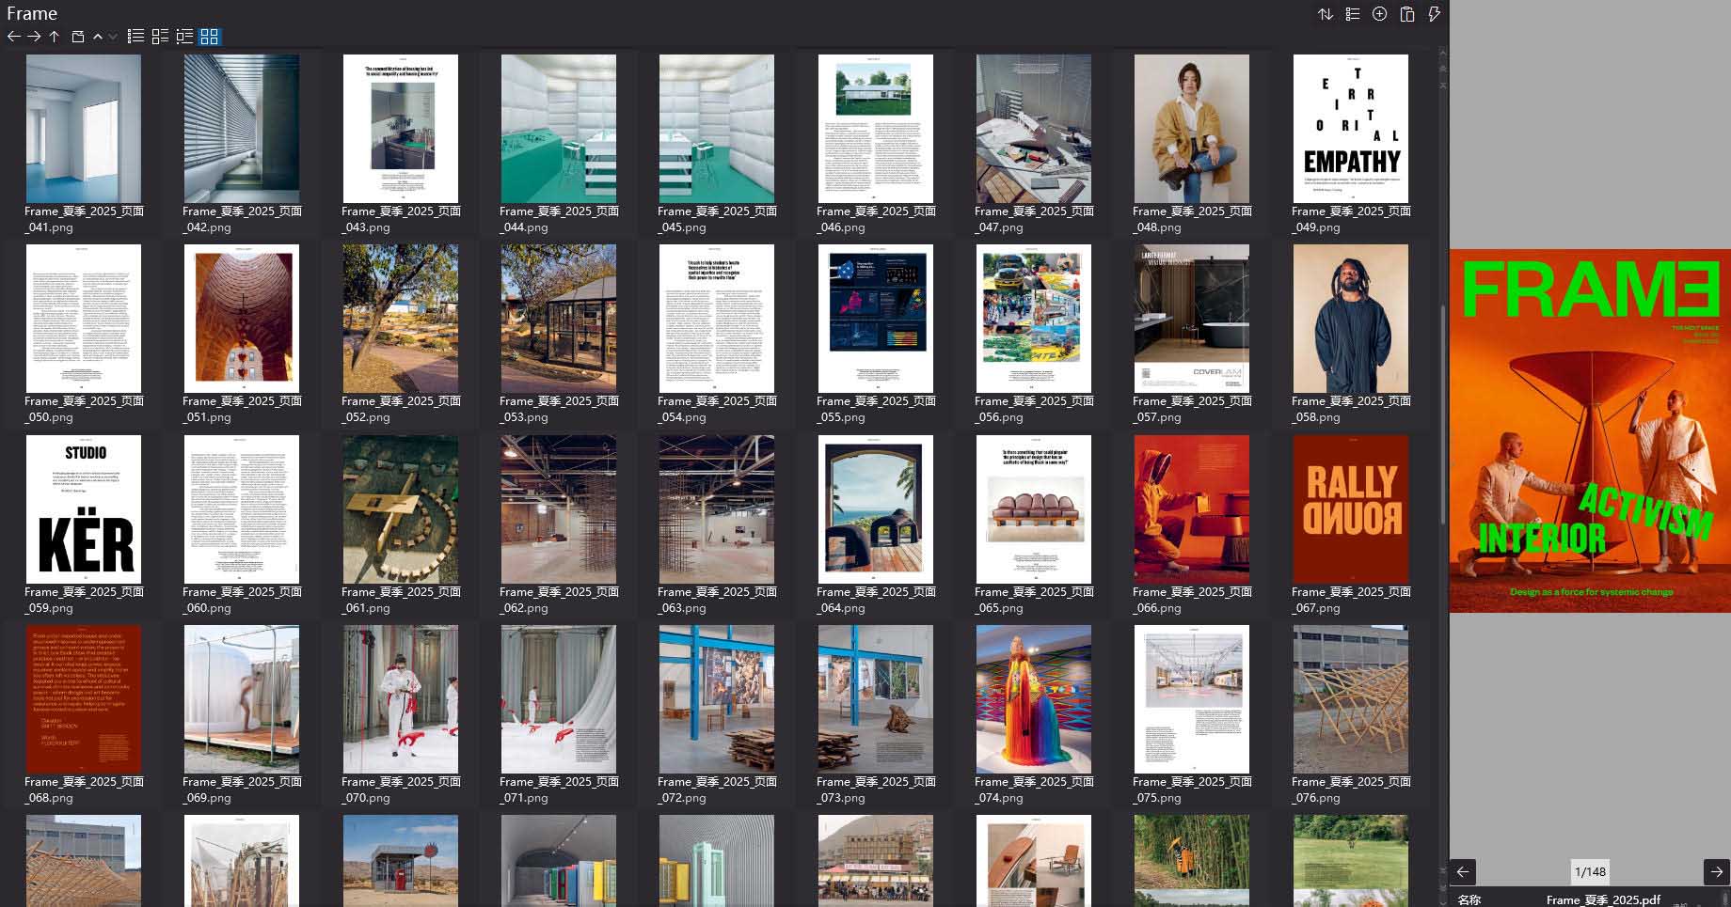Click the new folder icon

pos(75,37)
